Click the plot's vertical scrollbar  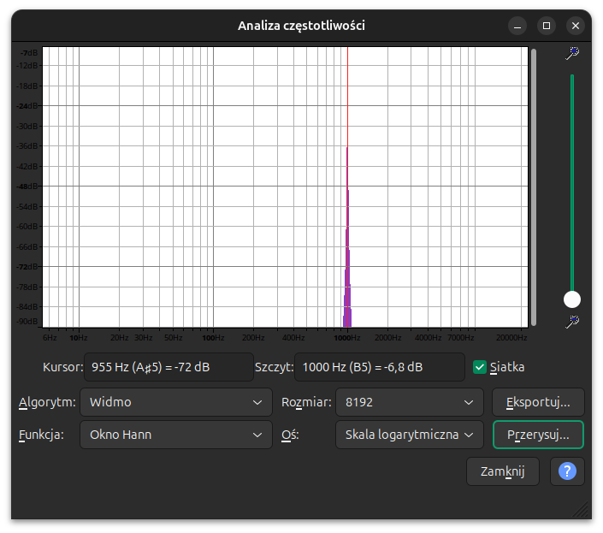pos(534,187)
